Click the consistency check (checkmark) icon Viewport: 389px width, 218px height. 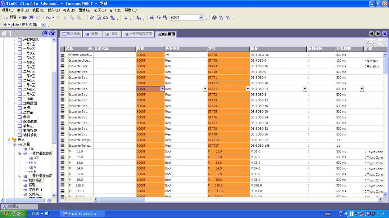point(92,18)
